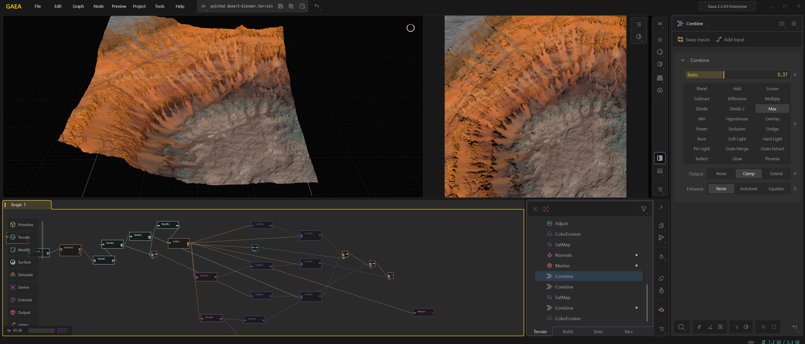The image size is (805, 344).
Task: Click the Add Input button
Action: click(x=730, y=39)
